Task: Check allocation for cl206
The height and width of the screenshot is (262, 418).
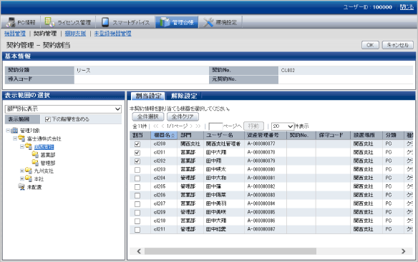Action: click(137, 196)
